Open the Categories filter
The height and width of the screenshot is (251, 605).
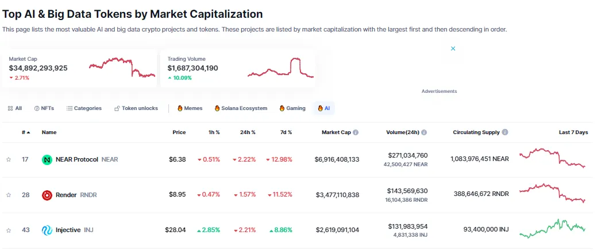coord(84,108)
